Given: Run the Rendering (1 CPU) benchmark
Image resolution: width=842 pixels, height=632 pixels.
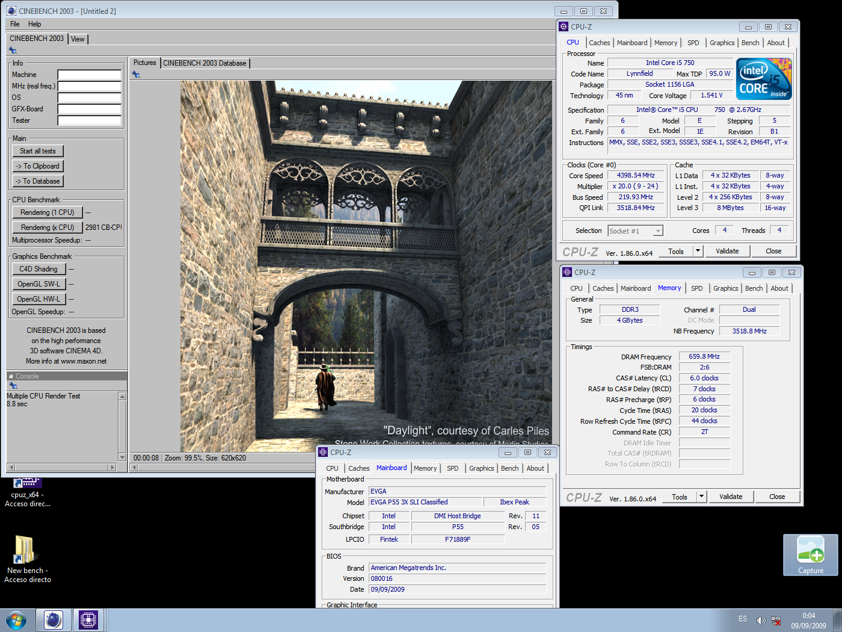Looking at the screenshot, I should pos(48,212).
